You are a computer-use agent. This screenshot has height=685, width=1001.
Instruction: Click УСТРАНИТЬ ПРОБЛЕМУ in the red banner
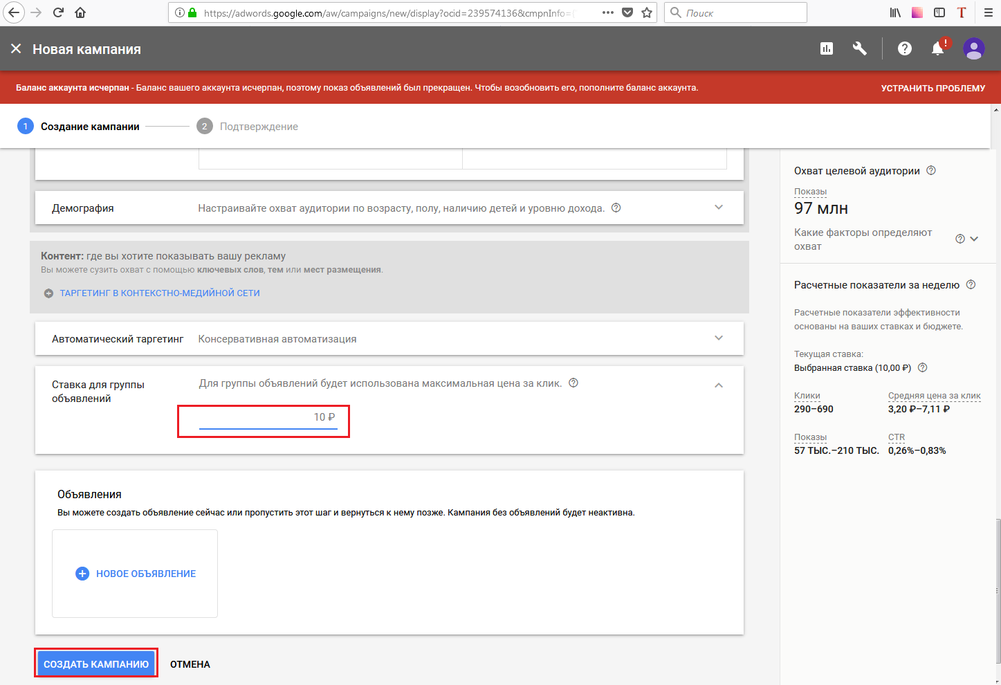tap(933, 88)
